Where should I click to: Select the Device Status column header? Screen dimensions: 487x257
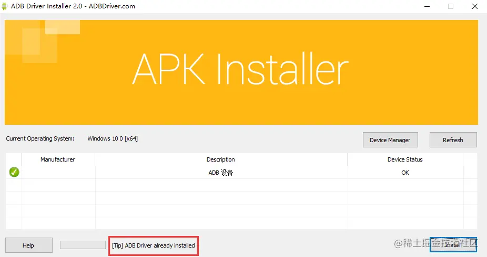coord(405,159)
